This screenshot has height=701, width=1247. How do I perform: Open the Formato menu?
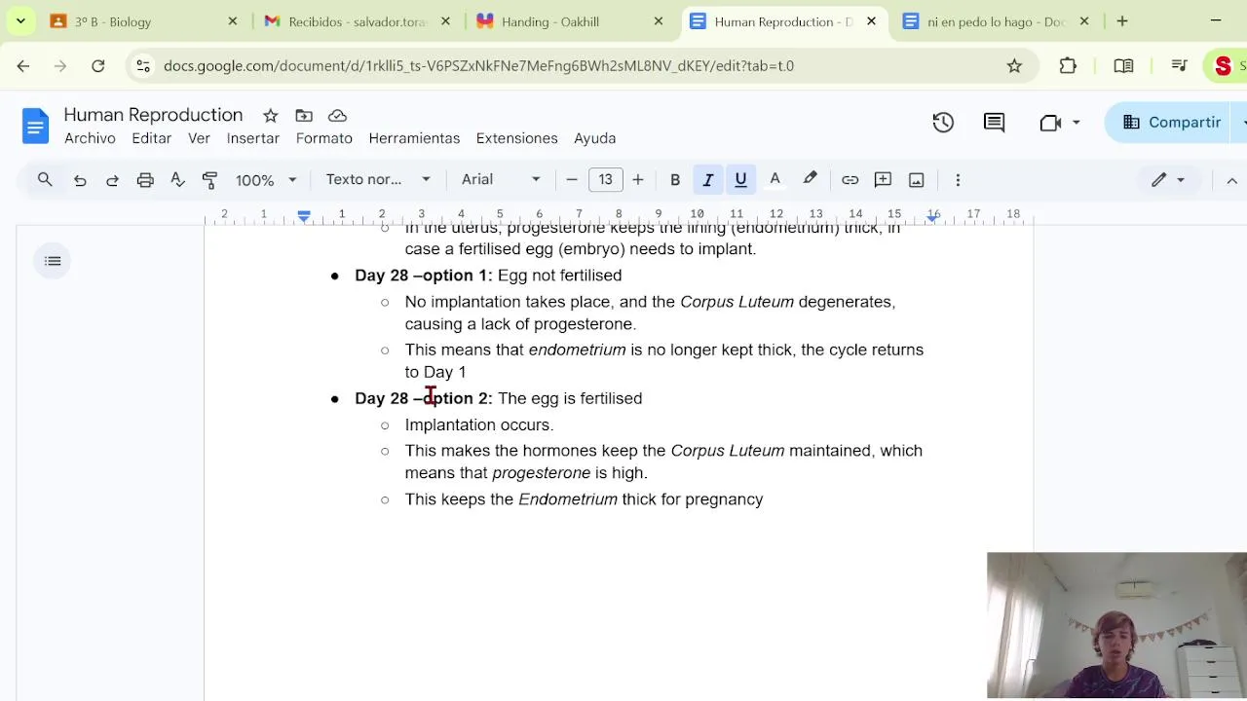point(324,138)
